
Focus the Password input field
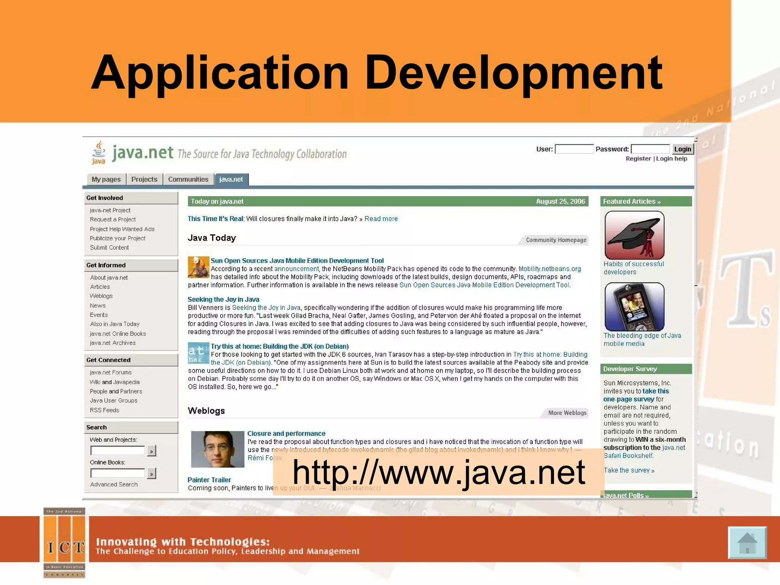(x=650, y=149)
